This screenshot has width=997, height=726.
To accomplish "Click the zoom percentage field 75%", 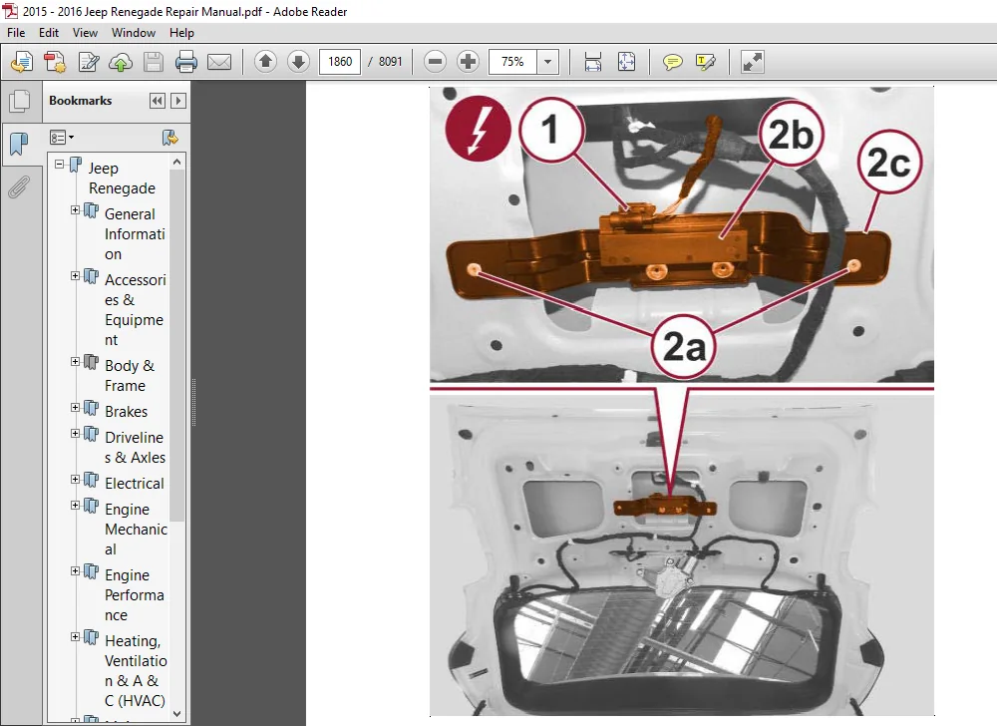I will pos(512,62).
